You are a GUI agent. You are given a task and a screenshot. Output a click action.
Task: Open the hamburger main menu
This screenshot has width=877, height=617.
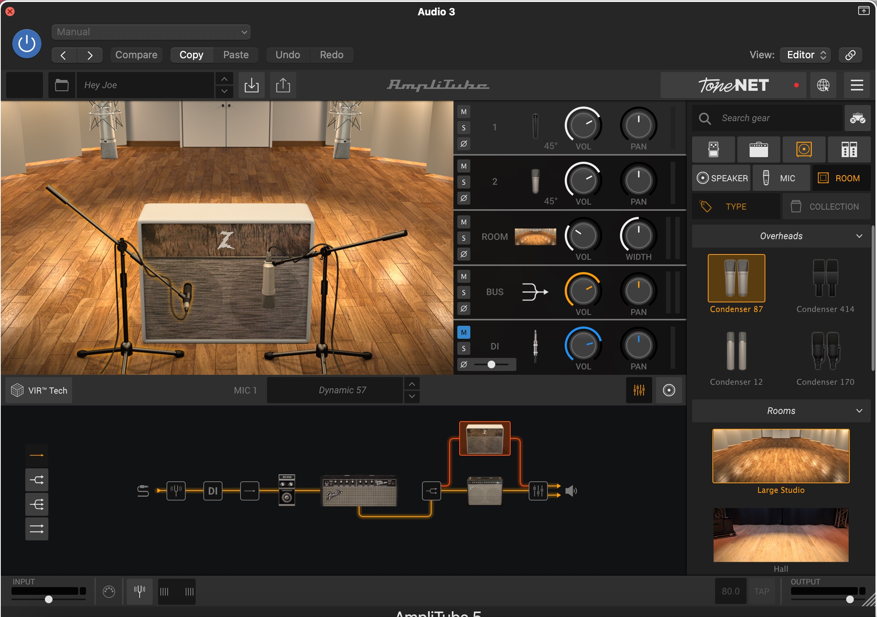point(857,85)
